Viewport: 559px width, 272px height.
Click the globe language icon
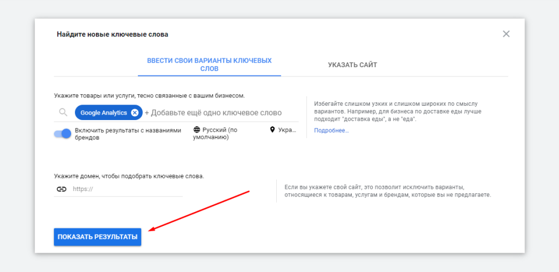coord(196,130)
